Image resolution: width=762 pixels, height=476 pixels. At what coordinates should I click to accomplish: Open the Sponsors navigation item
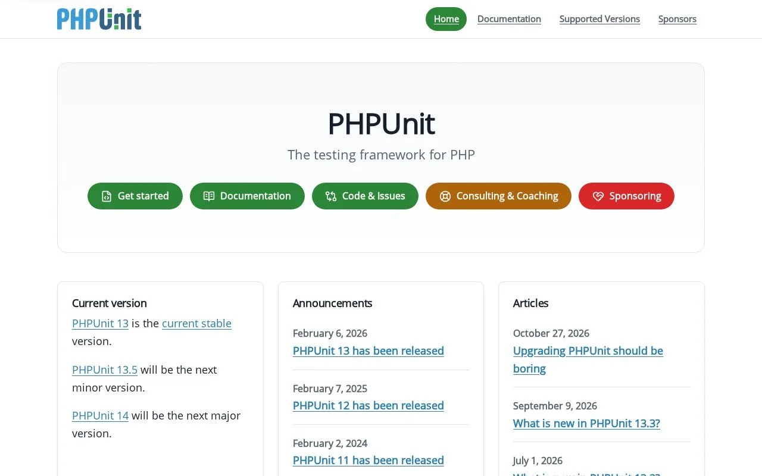click(x=677, y=19)
